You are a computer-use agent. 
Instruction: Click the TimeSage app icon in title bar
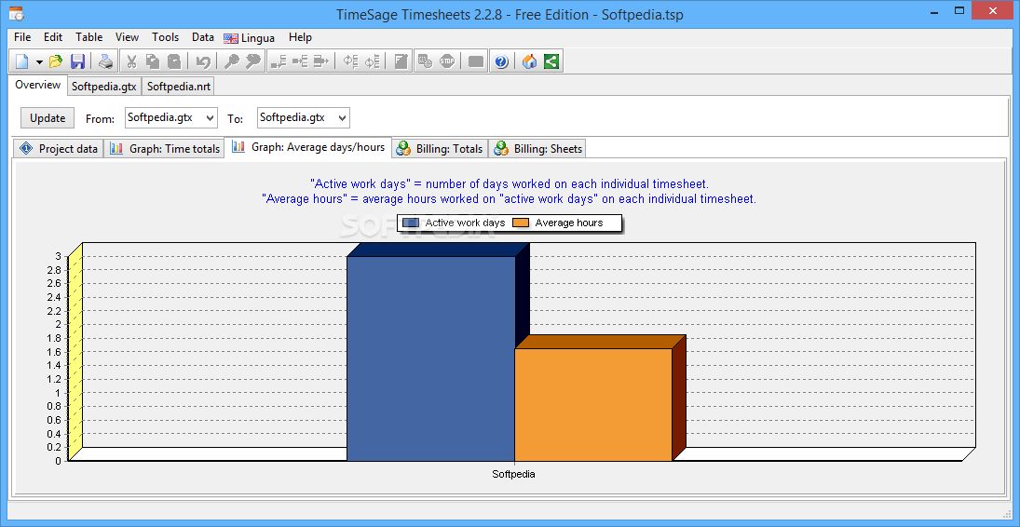17,12
